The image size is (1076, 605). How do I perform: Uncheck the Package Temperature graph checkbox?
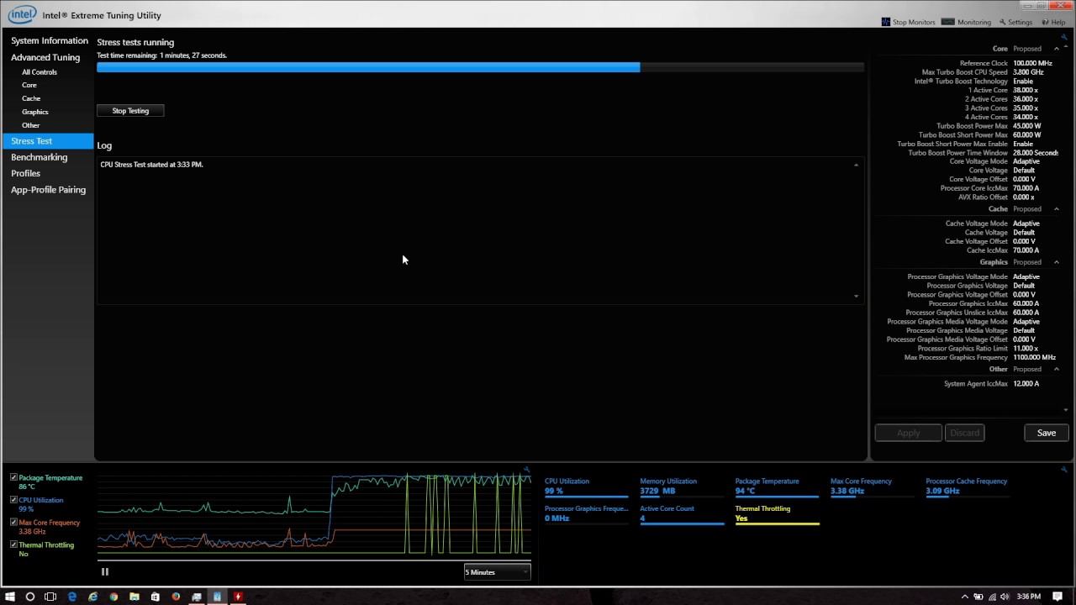pos(13,477)
